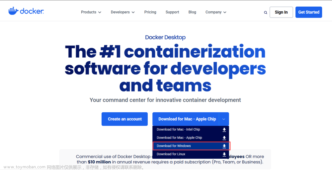332x170 pixels.
Task: Expand the Company menu
Action: [x=216, y=12]
